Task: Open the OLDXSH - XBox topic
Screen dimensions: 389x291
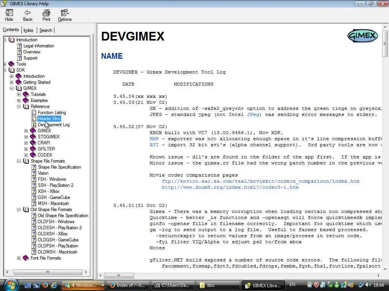Action: click(52, 234)
